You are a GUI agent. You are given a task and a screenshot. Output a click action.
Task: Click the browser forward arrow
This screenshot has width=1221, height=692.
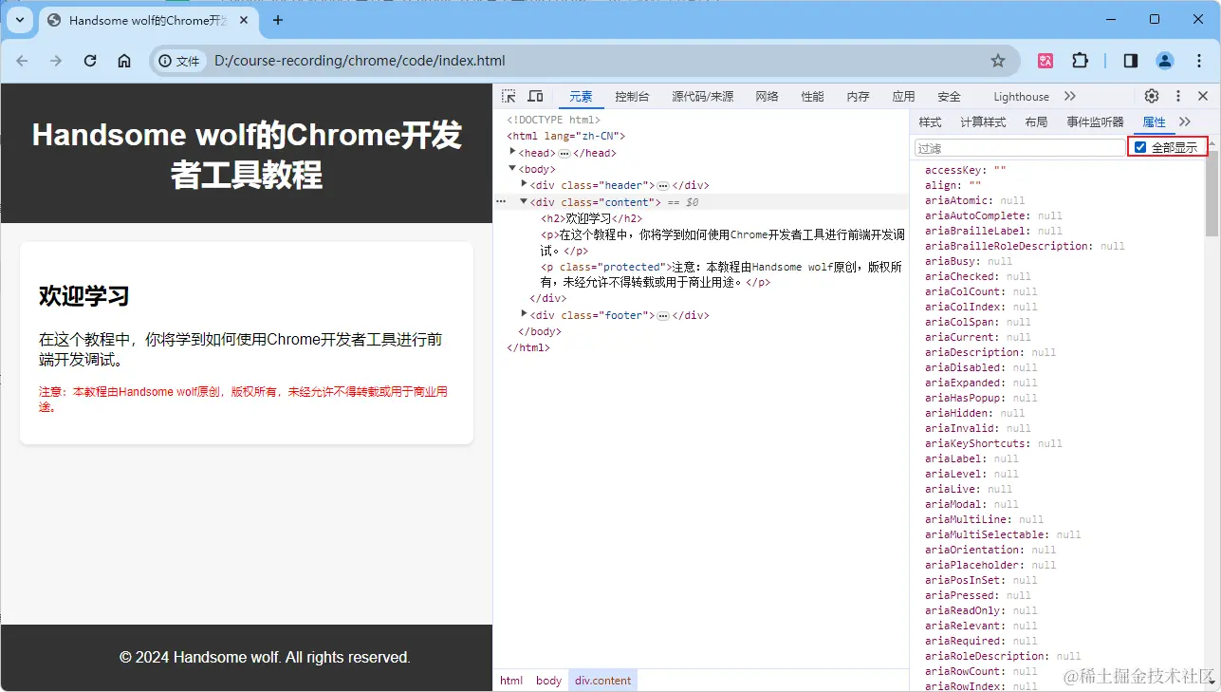(x=56, y=61)
